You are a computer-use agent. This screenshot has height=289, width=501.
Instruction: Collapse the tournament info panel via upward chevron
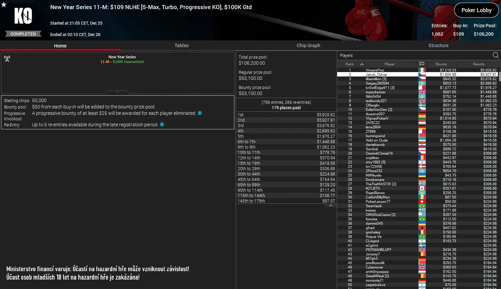click(117, 92)
